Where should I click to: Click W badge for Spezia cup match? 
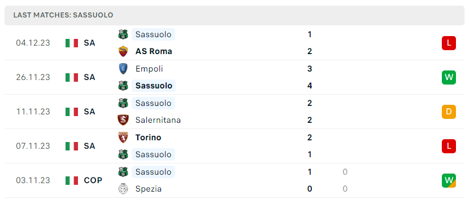(x=449, y=180)
